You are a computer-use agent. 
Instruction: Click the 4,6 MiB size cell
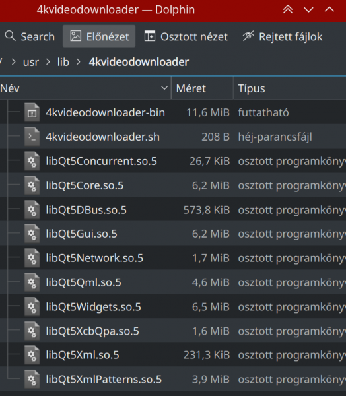pos(211,282)
